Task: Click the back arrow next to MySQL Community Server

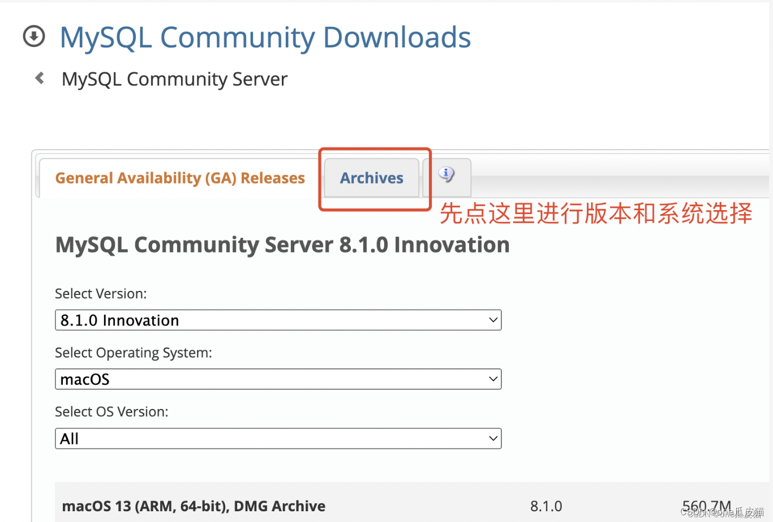Action: [x=40, y=78]
